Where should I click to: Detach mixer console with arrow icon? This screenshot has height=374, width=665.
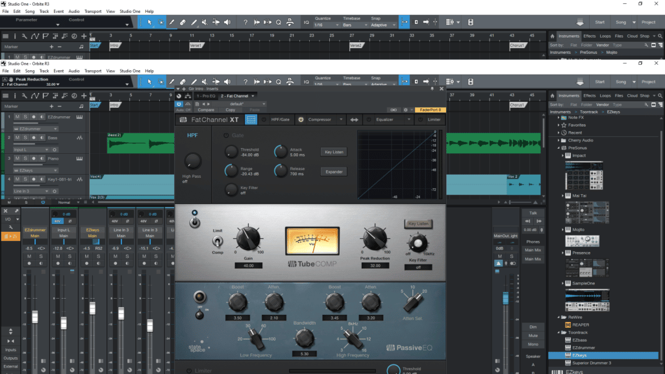16,211
